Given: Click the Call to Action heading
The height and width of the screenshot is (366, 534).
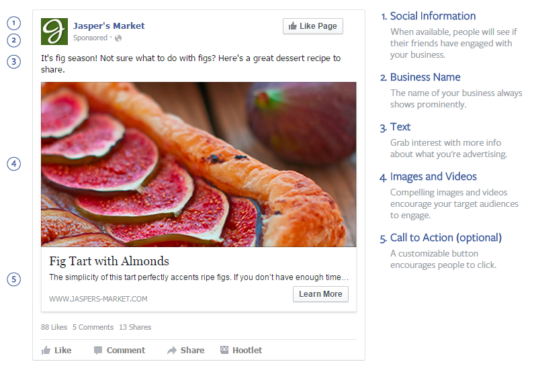Looking at the screenshot, I should (x=445, y=238).
